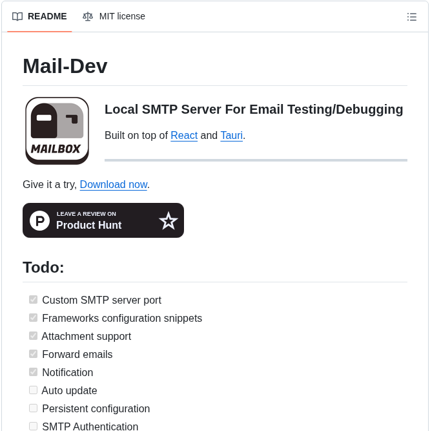Click the 'Custom SMTP server port' text
430x431 pixels.
click(x=101, y=300)
